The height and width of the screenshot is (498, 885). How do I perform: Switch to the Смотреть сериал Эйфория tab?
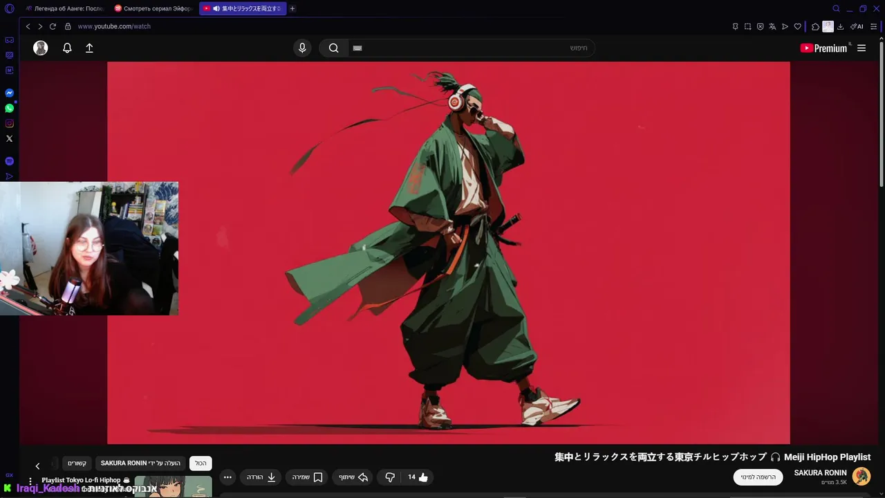coord(153,8)
